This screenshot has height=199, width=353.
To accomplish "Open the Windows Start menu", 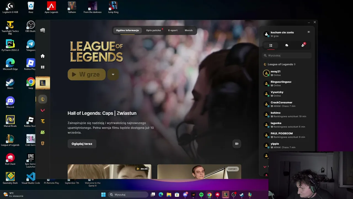I will [x=103, y=195].
